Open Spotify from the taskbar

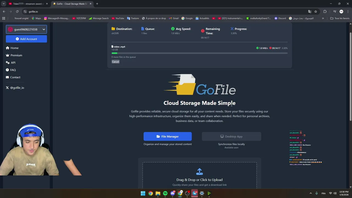pyautogui.click(x=165, y=193)
